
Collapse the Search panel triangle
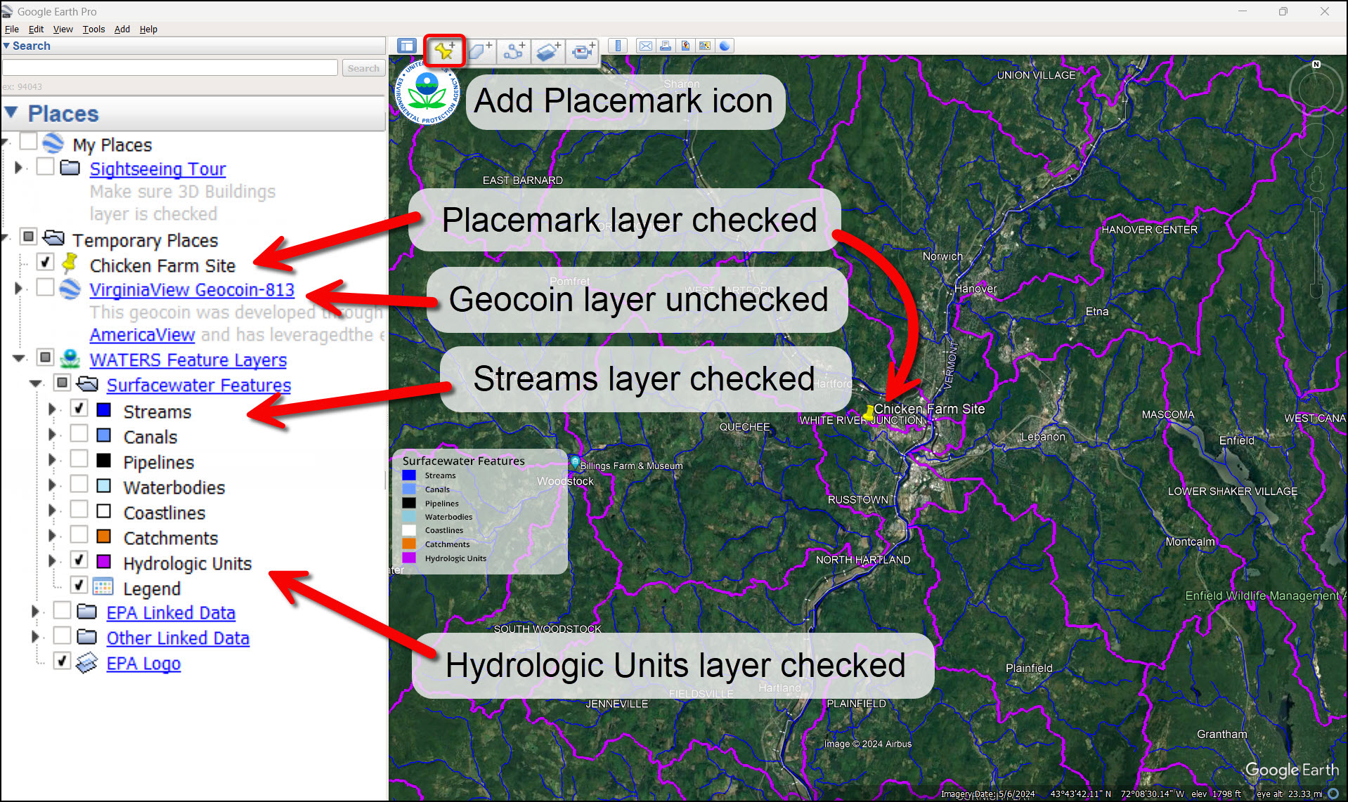pos(7,46)
